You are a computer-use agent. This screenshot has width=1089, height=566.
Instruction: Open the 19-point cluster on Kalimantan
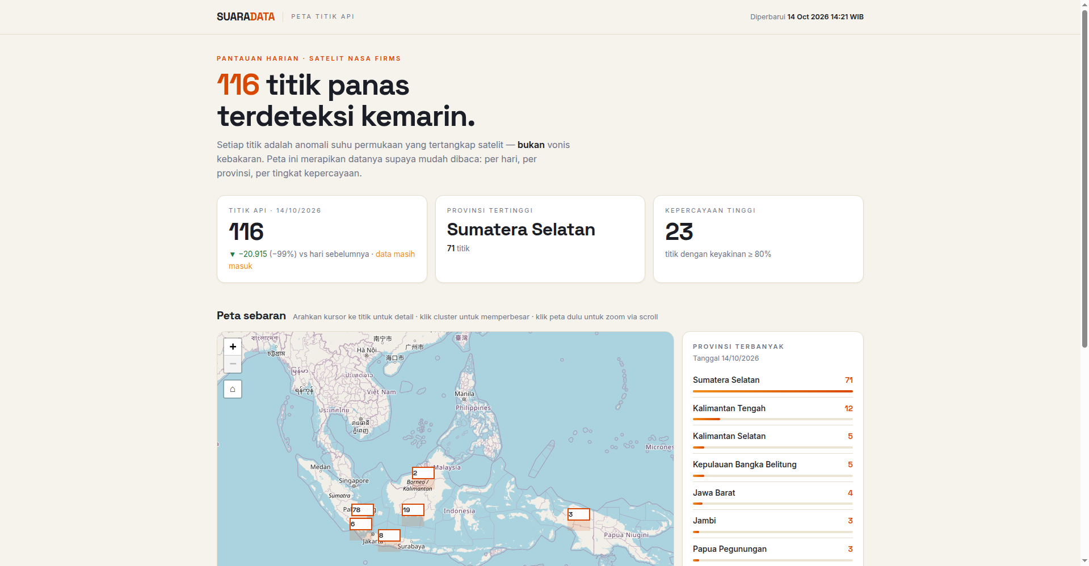tap(413, 510)
